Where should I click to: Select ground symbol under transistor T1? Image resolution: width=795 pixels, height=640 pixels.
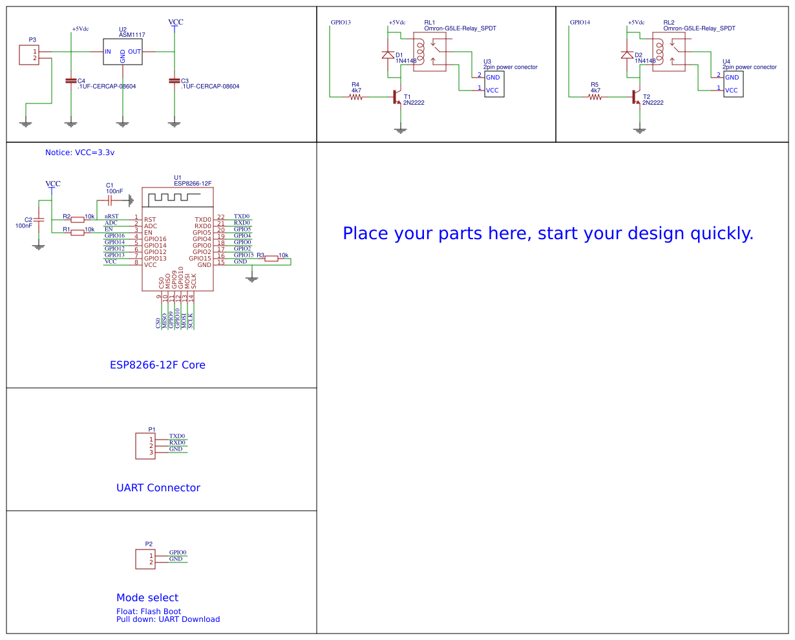[401, 130]
